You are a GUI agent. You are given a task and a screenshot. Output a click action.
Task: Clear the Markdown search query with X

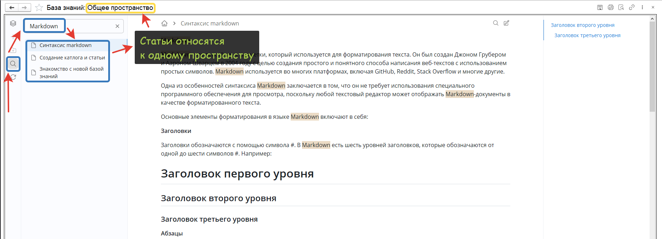coord(117,26)
